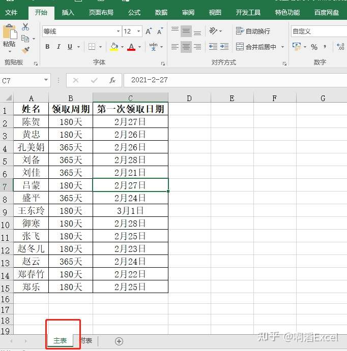Click the formula bar showing 2021-2-27
The image size is (347, 351).
coord(236,80)
